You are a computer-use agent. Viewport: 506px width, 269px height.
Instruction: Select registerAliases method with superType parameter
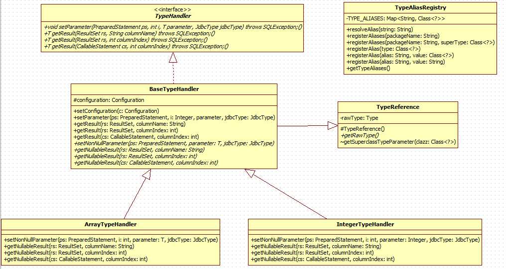pos(420,43)
